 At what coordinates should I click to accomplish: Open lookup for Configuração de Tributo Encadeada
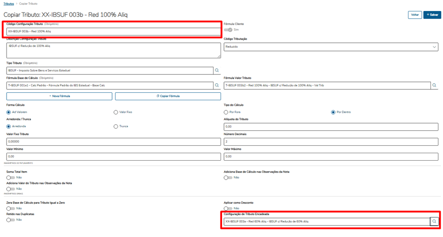[x=434, y=222]
